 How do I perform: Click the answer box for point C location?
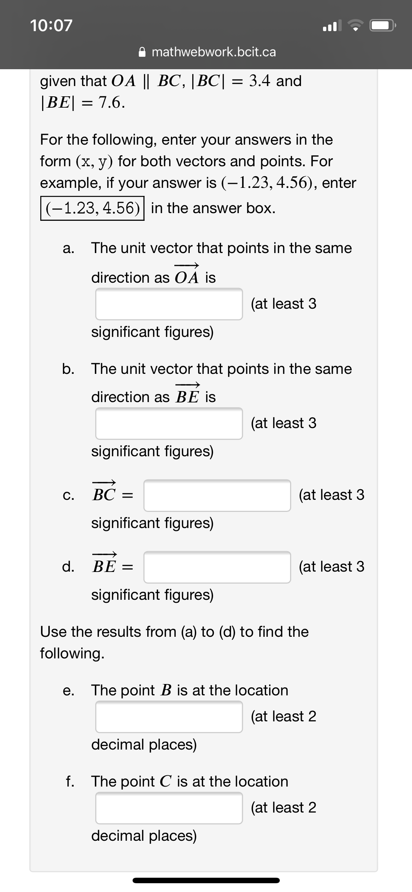(168, 809)
